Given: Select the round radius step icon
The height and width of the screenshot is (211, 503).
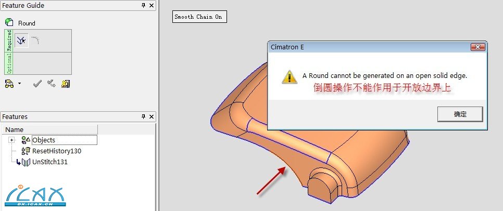Looking at the screenshot, I should (x=35, y=41).
